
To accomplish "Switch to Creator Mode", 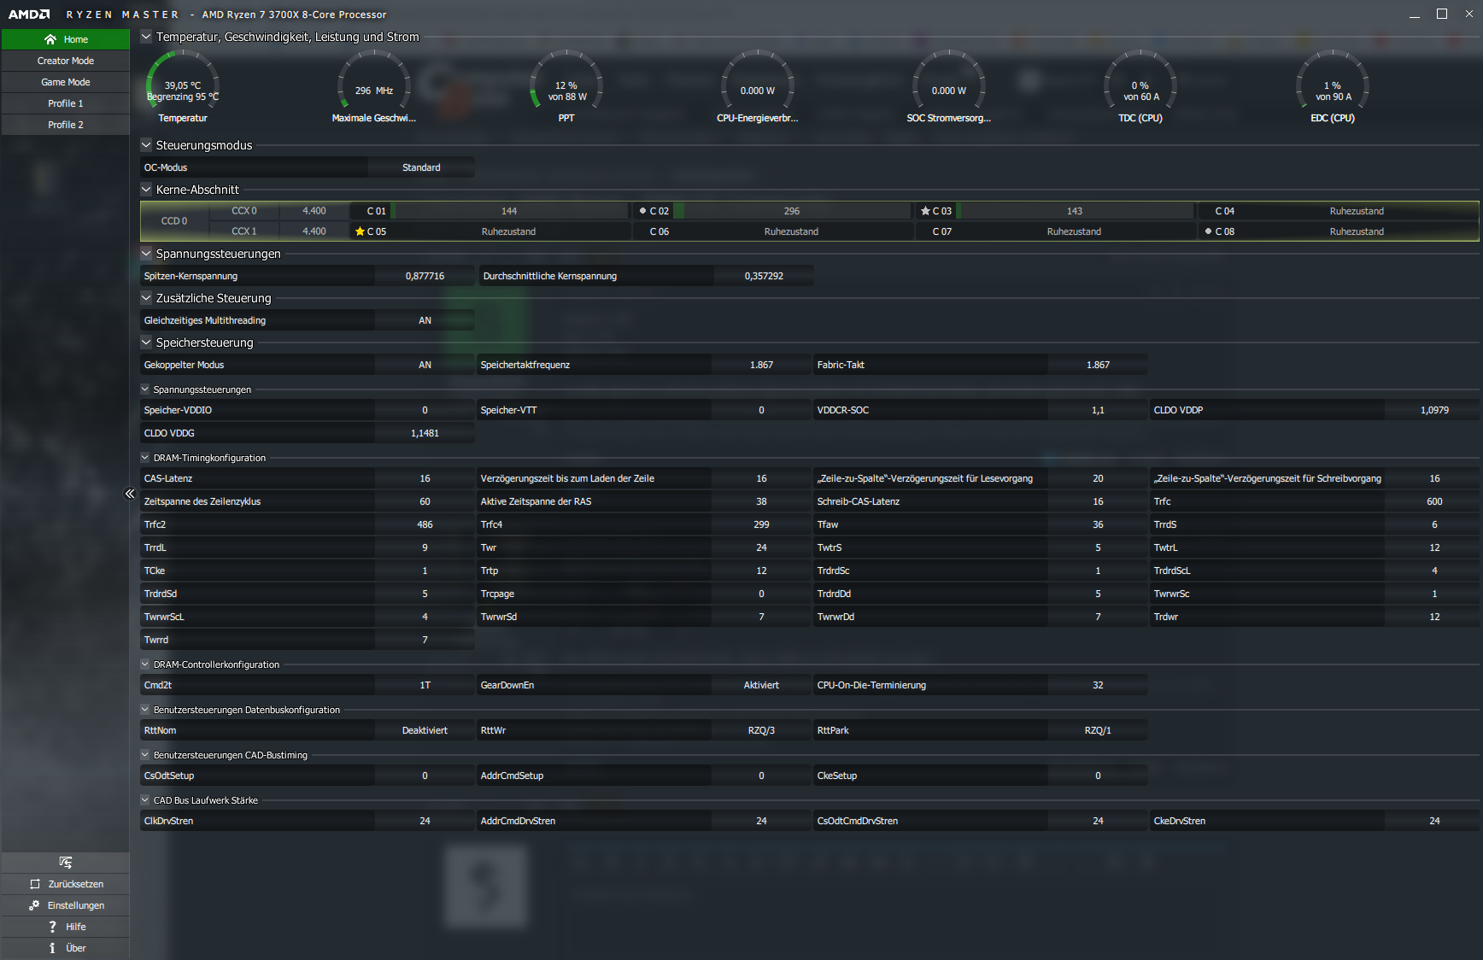I will click(66, 61).
